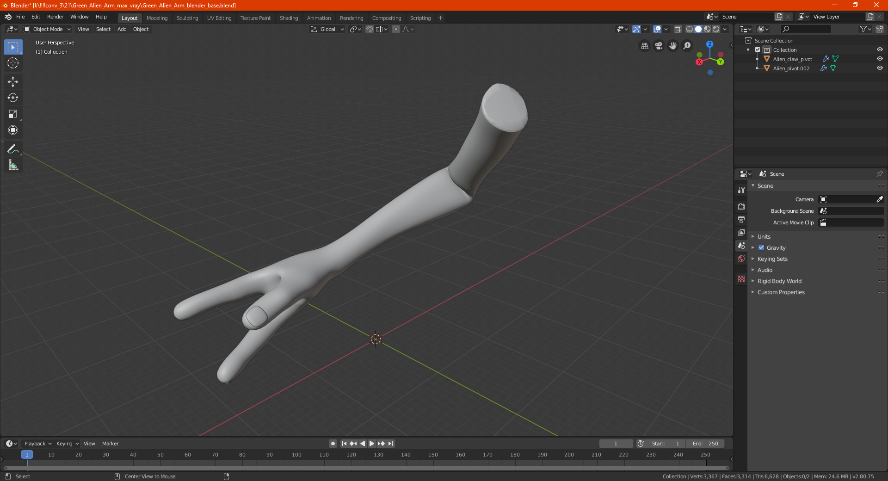Viewport: 888px width, 481px height.
Task: Switch to material preview shading
Action: (707, 29)
